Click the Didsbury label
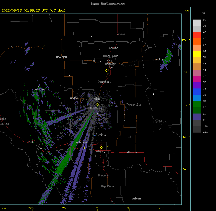216x211 pixels. click(96, 108)
